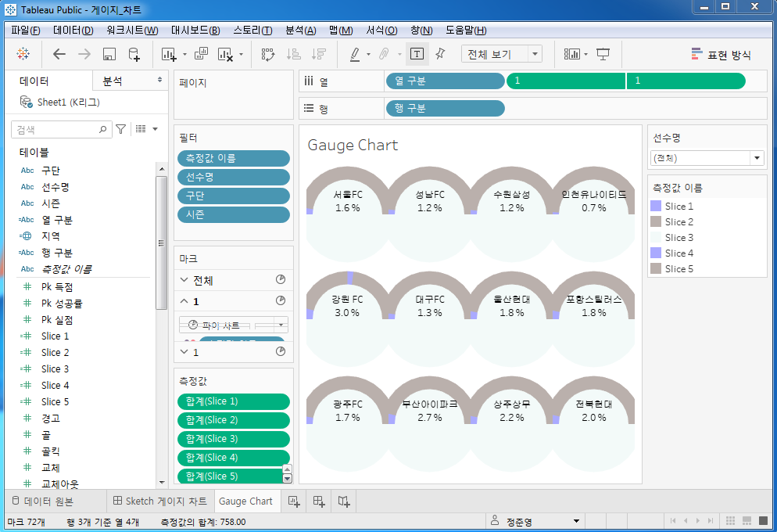Click the swap rows and columns icon
Image resolution: width=777 pixels, height=532 pixels.
pyautogui.click(x=268, y=54)
